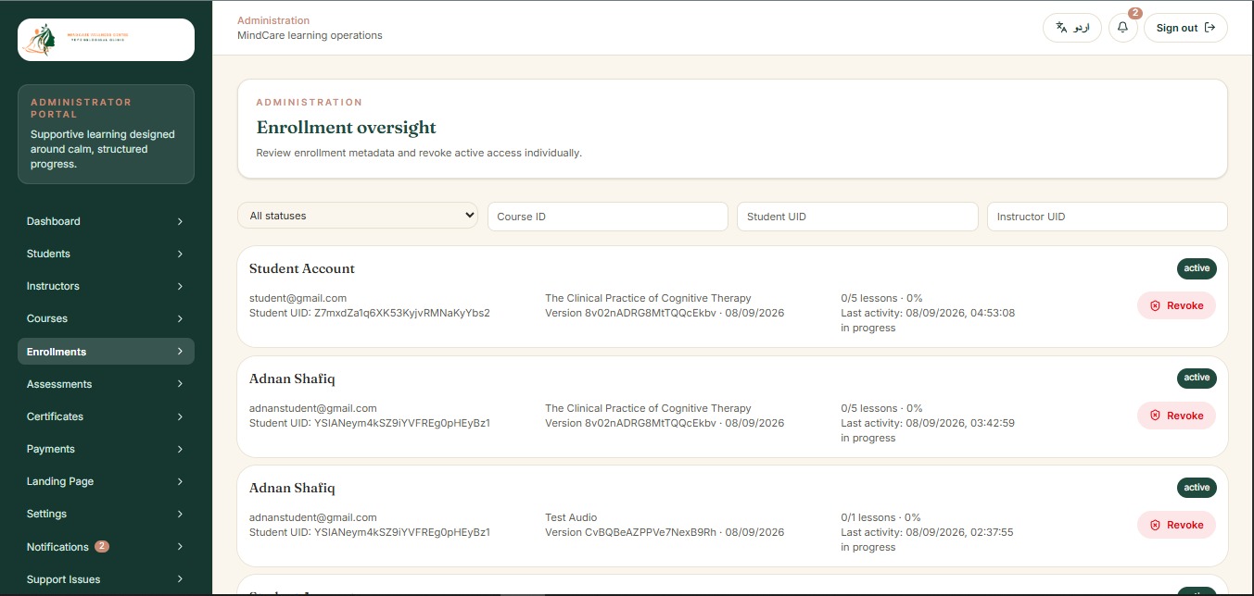
Task: Click Last activity 08/09/2026, 04:53:08 text
Action: (x=928, y=313)
